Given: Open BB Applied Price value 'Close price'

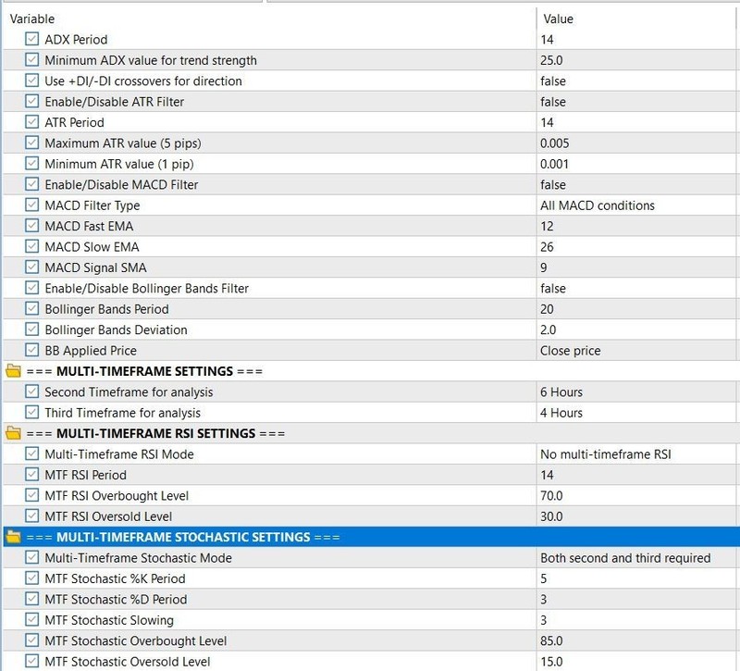Looking at the screenshot, I should click(x=637, y=351).
